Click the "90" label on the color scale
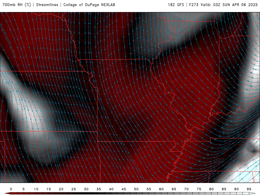 237,189
